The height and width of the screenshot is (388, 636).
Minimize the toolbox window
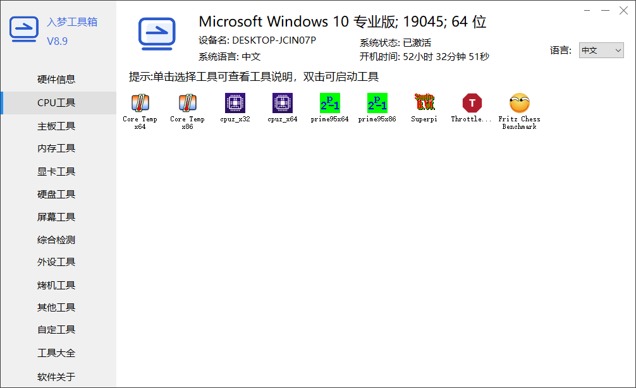pyautogui.click(x=605, y=10)
